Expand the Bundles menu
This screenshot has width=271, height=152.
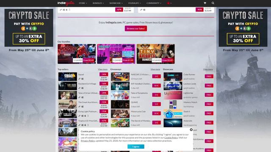point(98,3)
